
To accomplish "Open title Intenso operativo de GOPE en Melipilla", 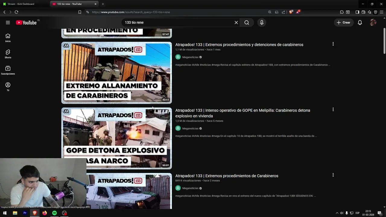I will [243, 113].
